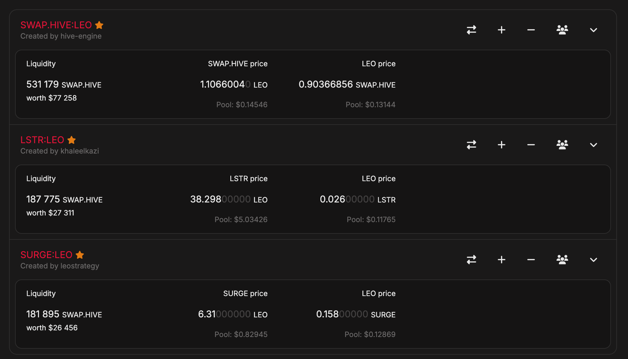The width and height of the screenshot is (628, 359).
Task: Toggle favorite star on LSTR:LEO
Action: click(72, 140)
